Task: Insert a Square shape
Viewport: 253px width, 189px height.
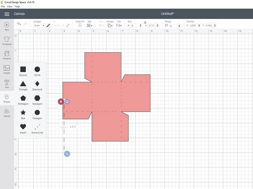Action: tap(23, 71)
